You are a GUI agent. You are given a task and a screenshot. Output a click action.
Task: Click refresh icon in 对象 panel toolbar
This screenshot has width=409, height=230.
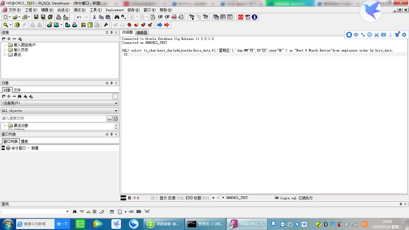click(4, 96)
